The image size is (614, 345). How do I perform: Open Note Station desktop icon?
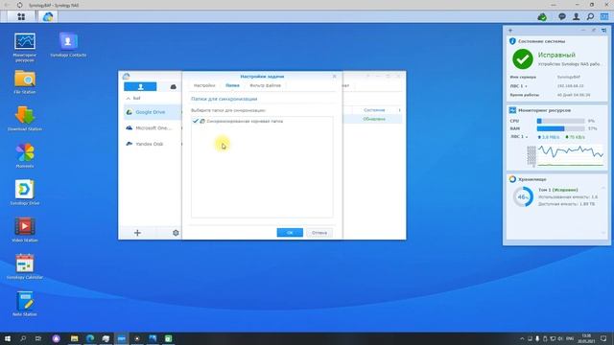pyautogui.click(x=25, y=304)
